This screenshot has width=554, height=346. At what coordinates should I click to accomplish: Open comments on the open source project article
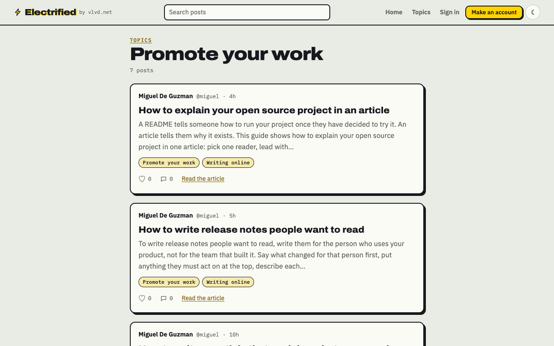pos(164,179)
